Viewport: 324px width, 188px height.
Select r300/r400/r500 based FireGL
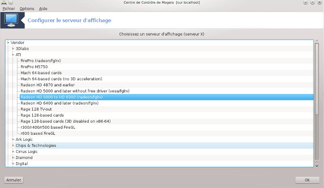(x=48, y=127)
